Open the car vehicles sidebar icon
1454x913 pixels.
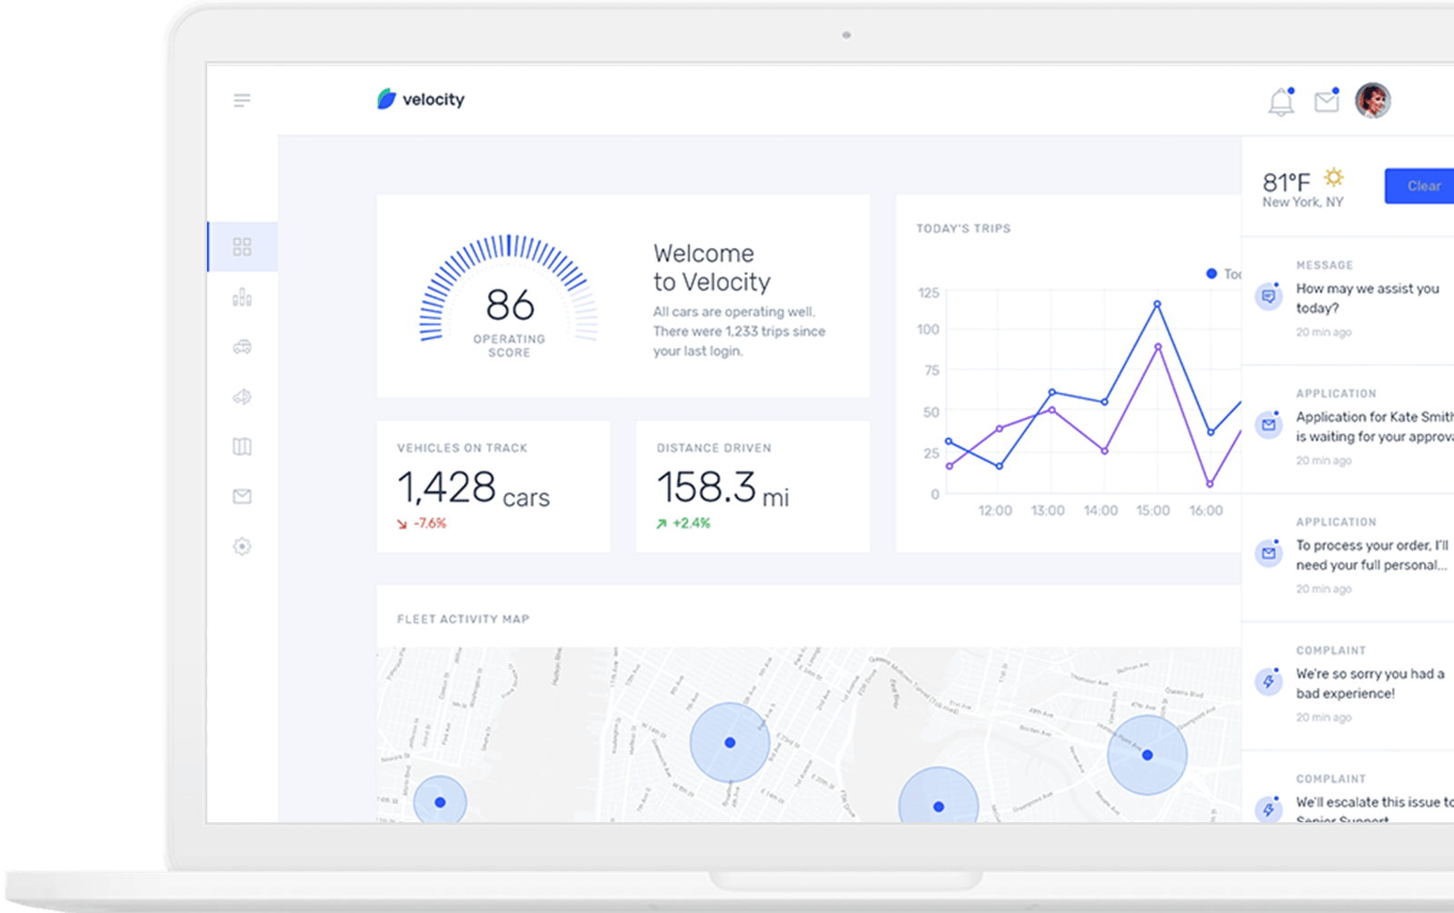[242, 347]
